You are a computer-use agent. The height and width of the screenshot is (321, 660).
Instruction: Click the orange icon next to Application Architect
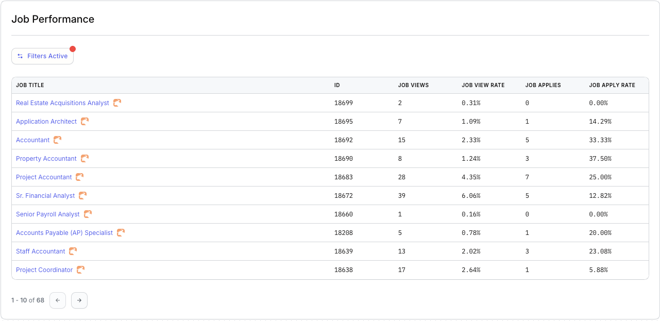click(85, 122)
